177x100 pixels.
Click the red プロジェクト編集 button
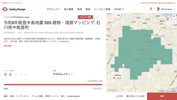coord(85,17)
